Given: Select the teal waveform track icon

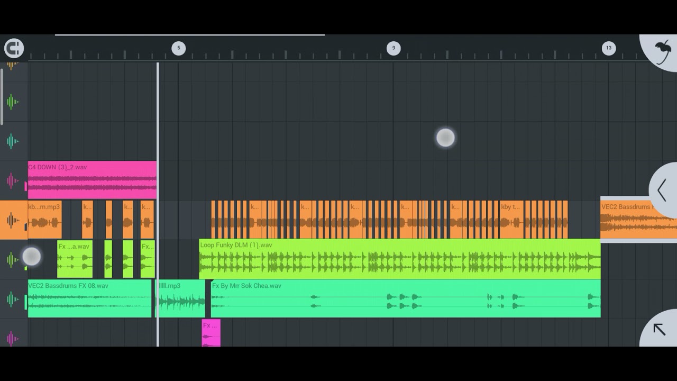Looking at the screenshot, I should [x=13, y=141].
